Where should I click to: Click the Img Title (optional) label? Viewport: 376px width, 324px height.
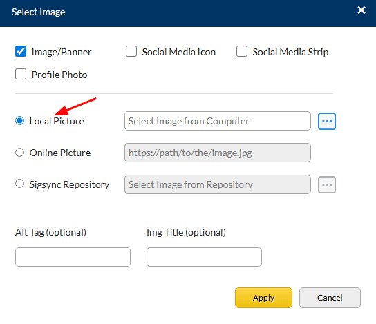(187, 232)
